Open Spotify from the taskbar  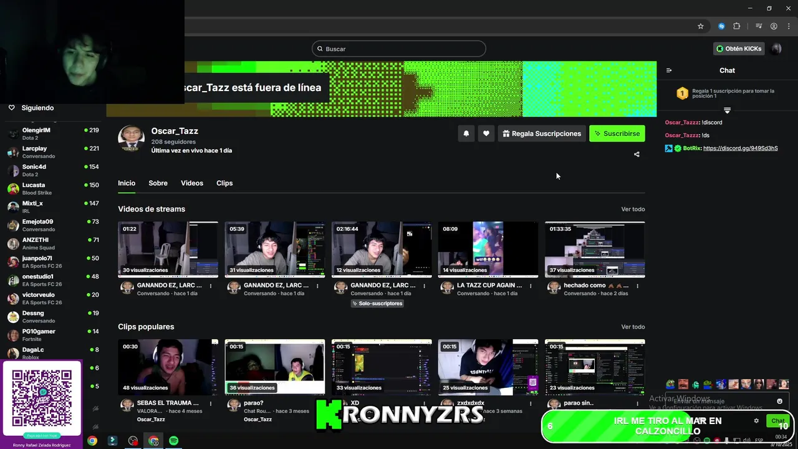[174, 441]
